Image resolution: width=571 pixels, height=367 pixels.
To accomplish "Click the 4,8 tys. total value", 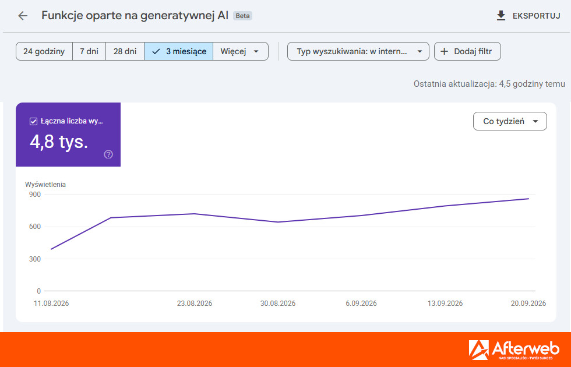I will 59,142.
